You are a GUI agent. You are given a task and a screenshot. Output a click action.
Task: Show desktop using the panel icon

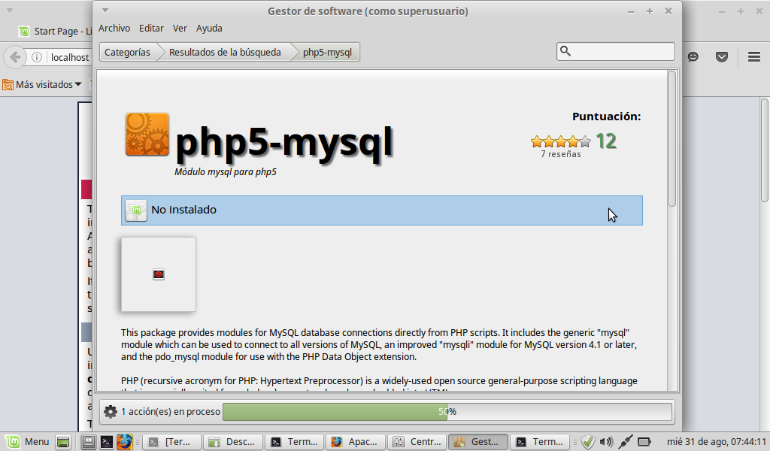[x=64, y=442]
